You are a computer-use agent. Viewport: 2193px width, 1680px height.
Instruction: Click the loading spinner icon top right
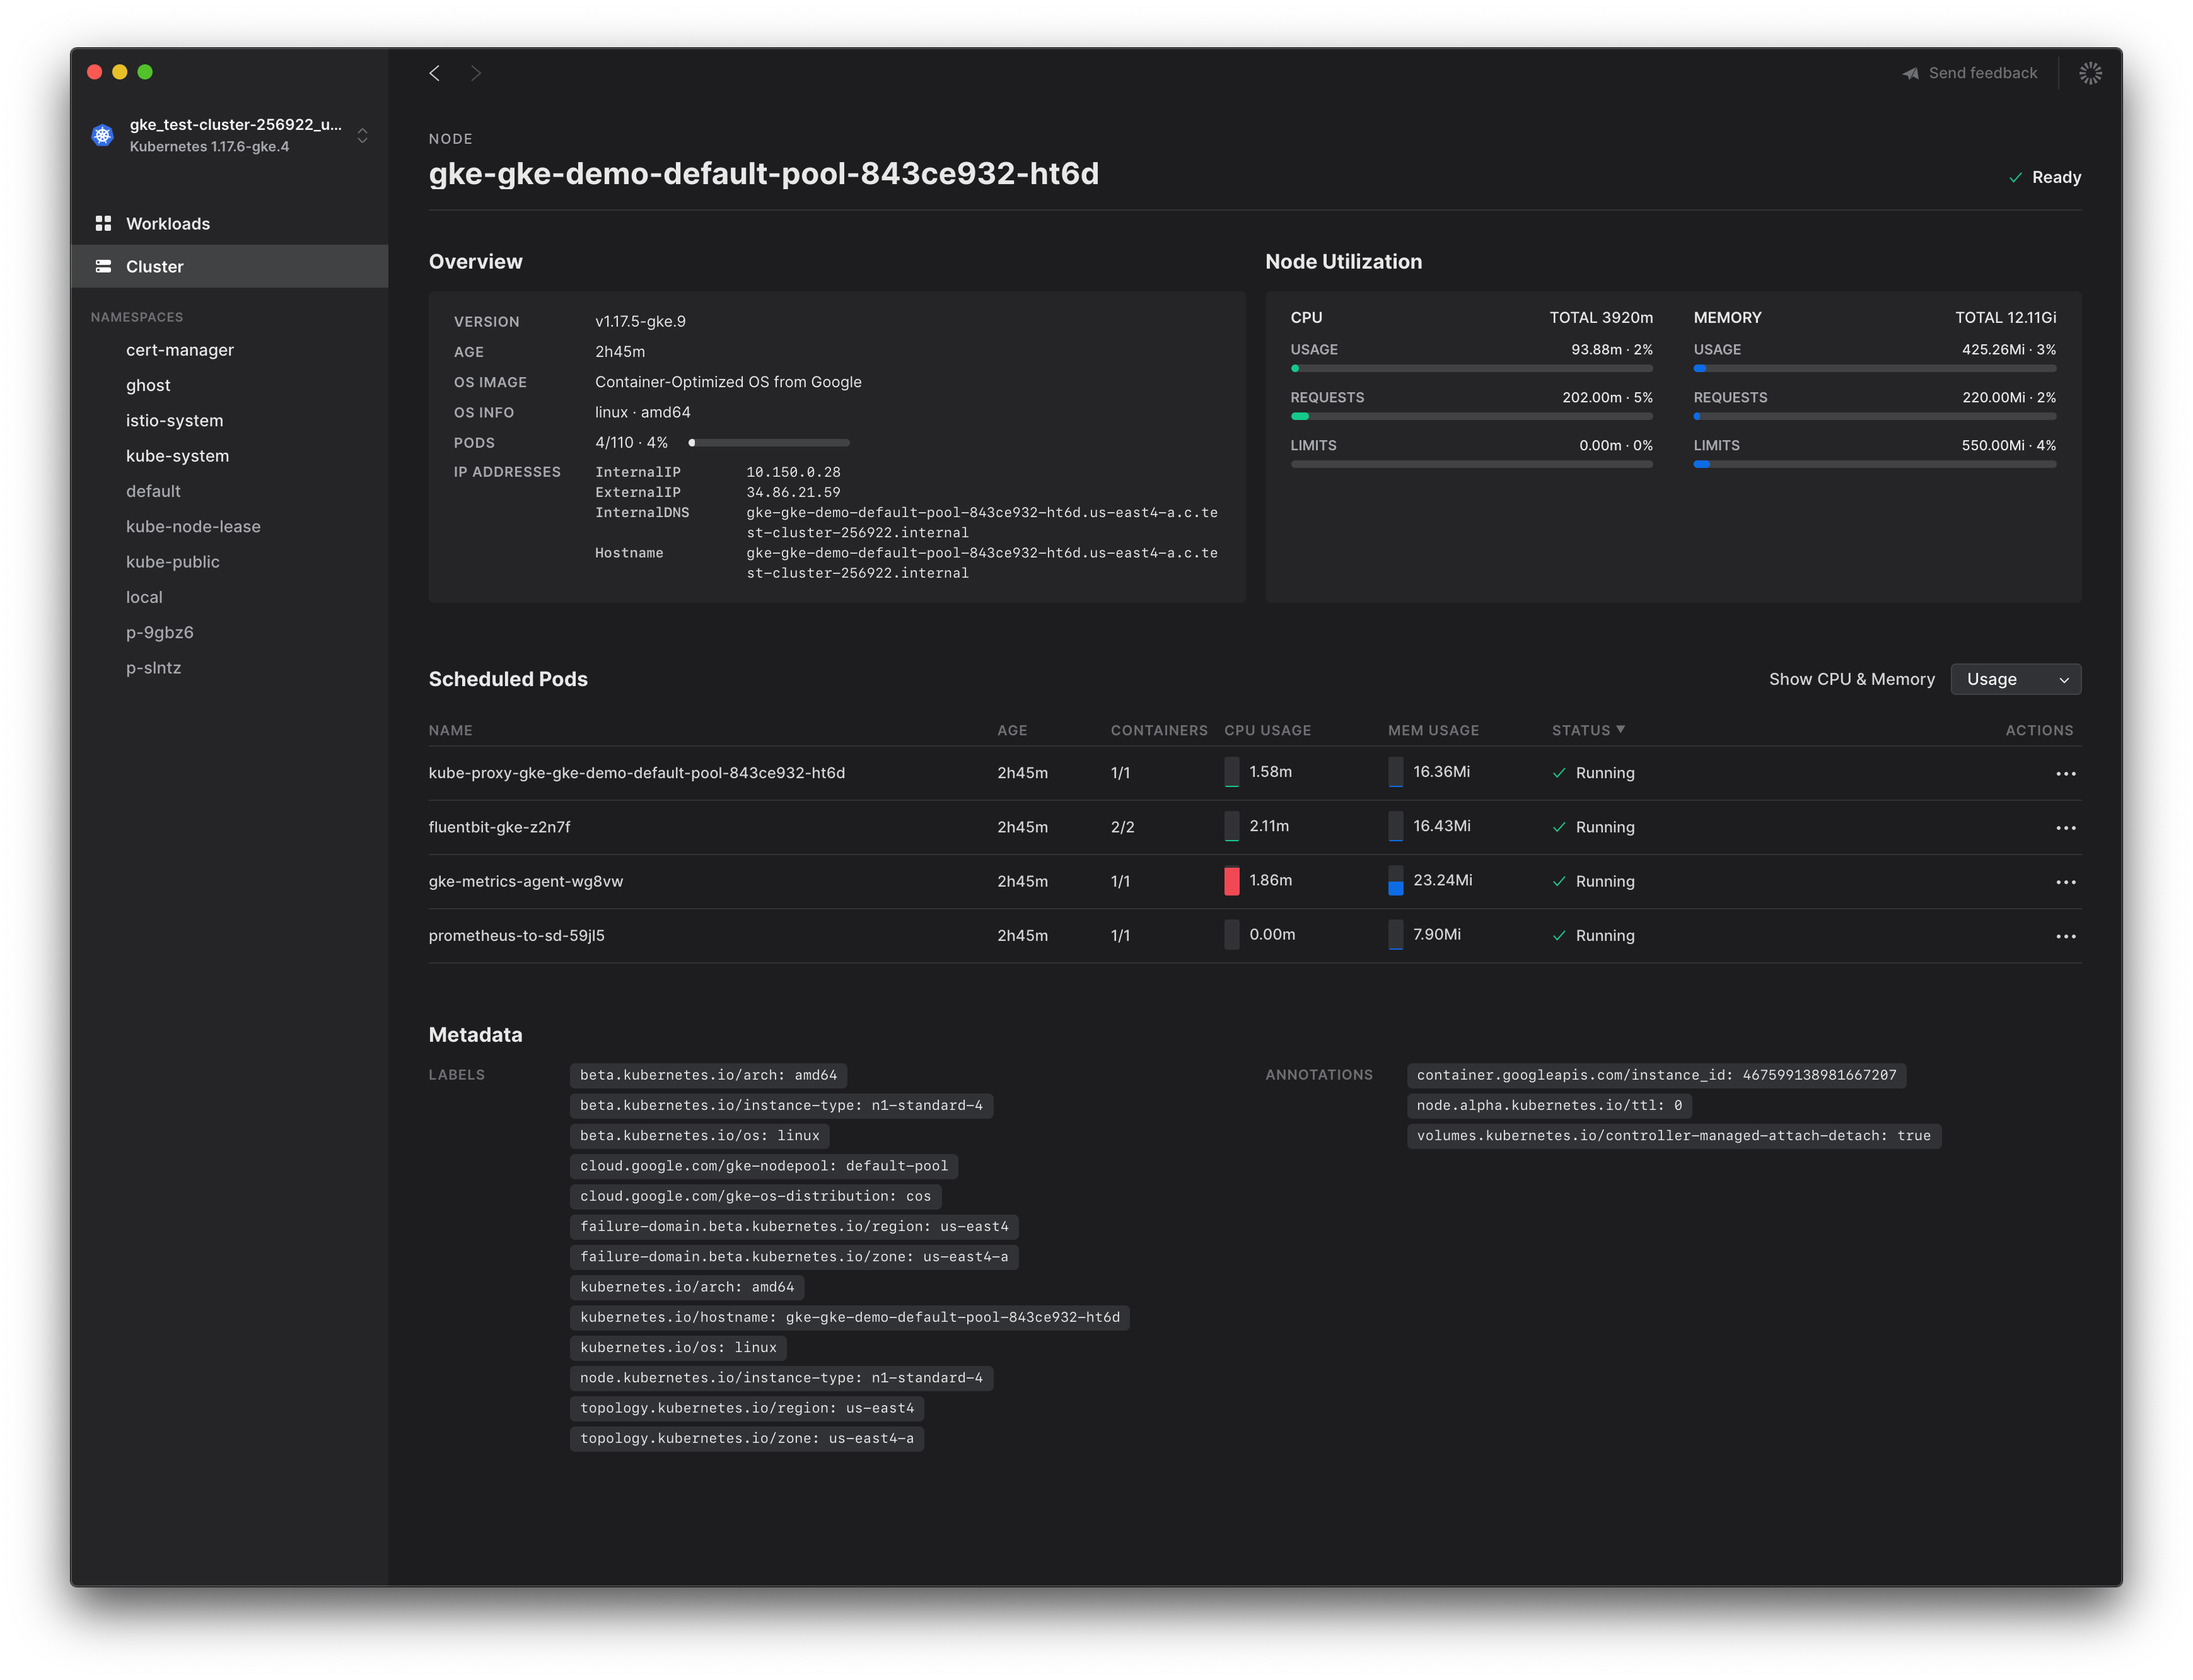2089,73
